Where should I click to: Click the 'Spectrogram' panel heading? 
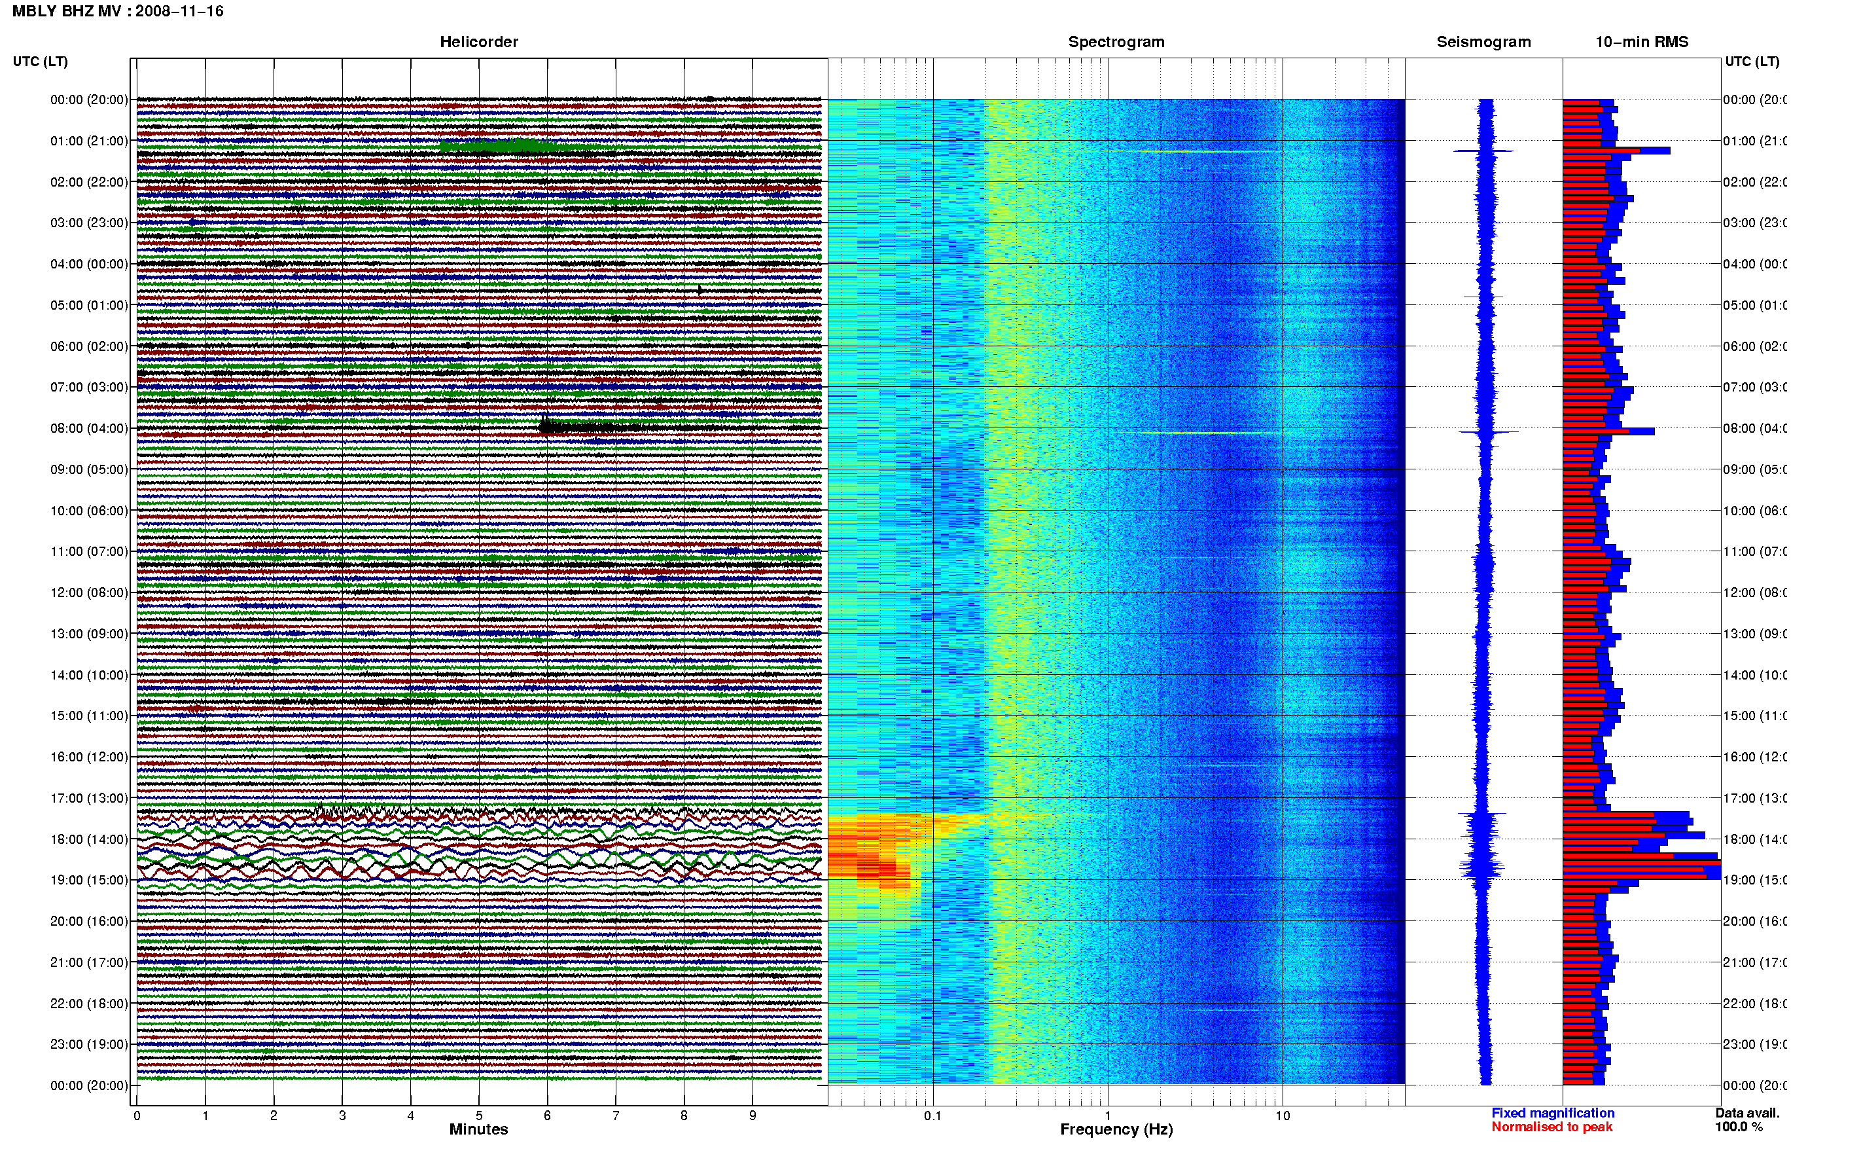point(1116,42)
